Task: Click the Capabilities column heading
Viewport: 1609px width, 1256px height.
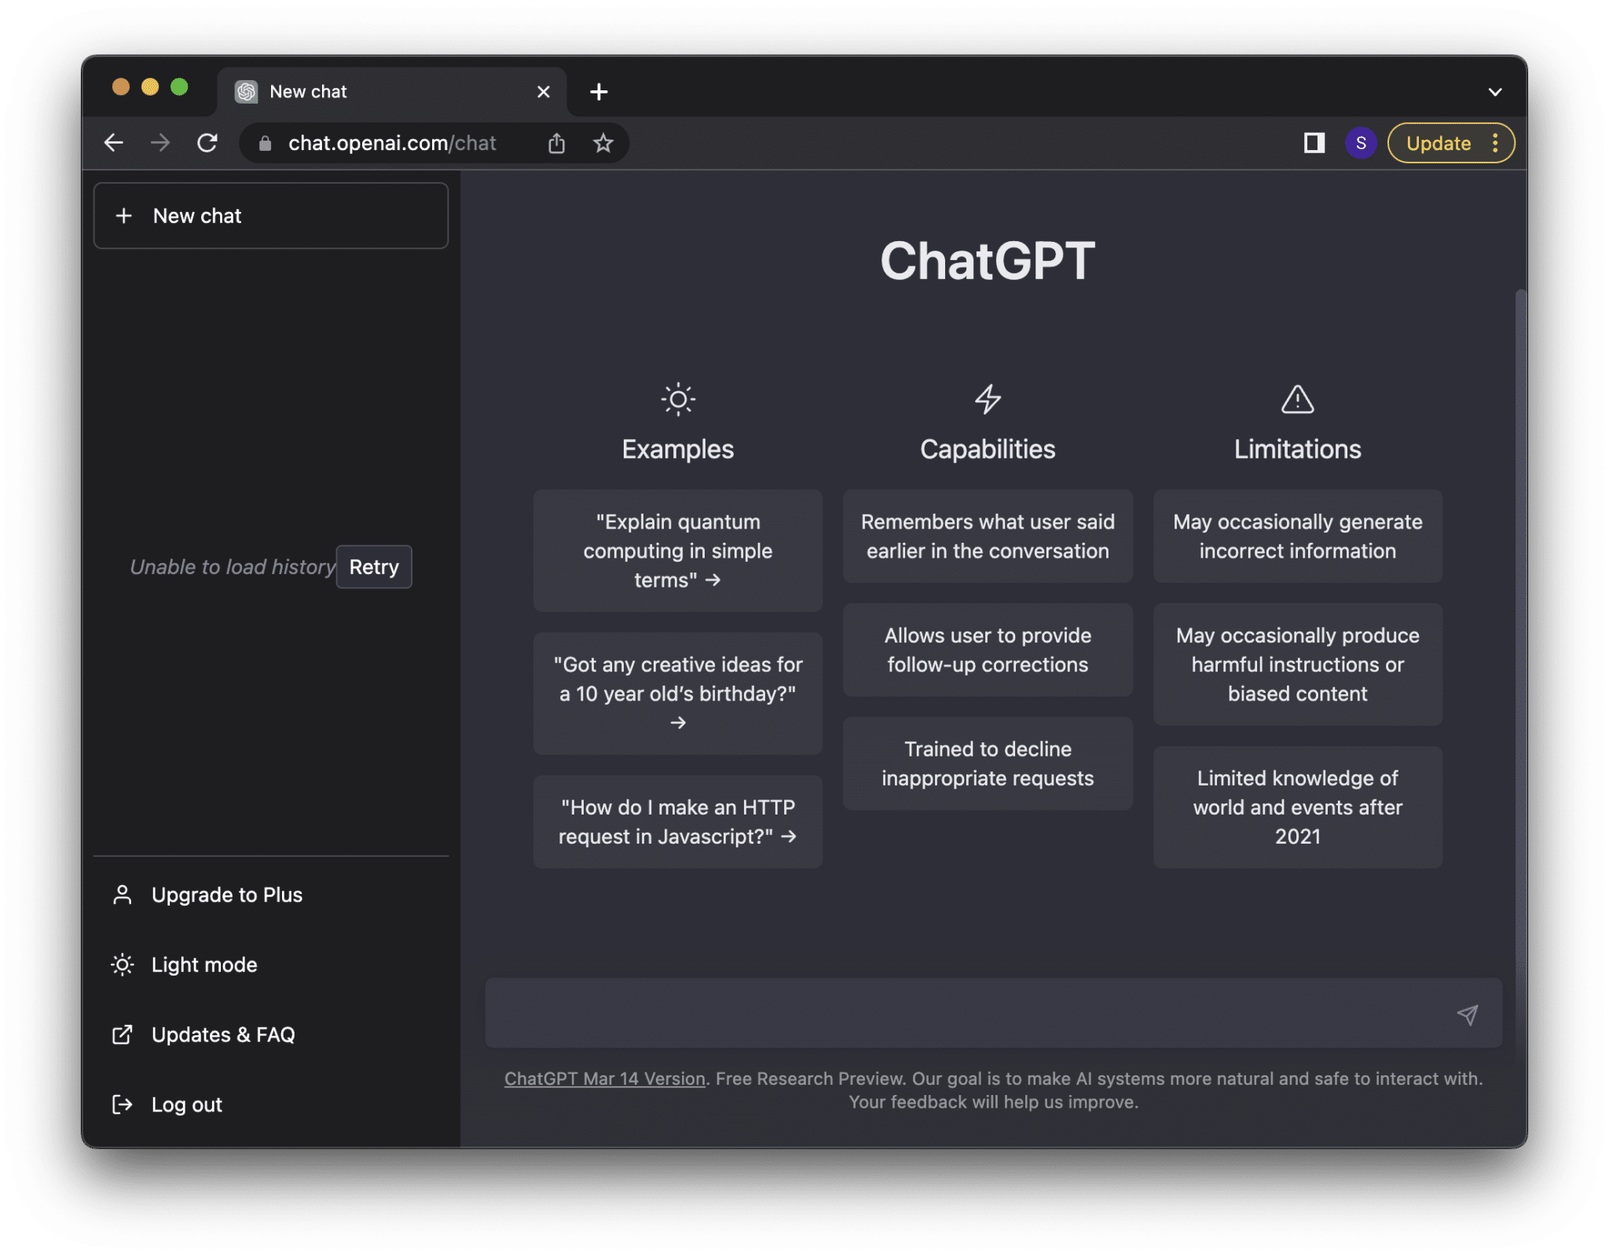Action: coord(988,449)
